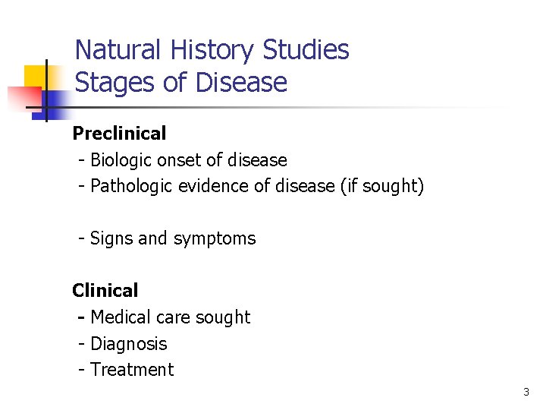The height and width of the screenshot is (410, 546).
Task: Click the 'Signs and symptoms' bullet
Action: (173, 238)
